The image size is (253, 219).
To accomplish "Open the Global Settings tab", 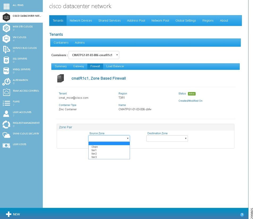I will tap(186, 20).
